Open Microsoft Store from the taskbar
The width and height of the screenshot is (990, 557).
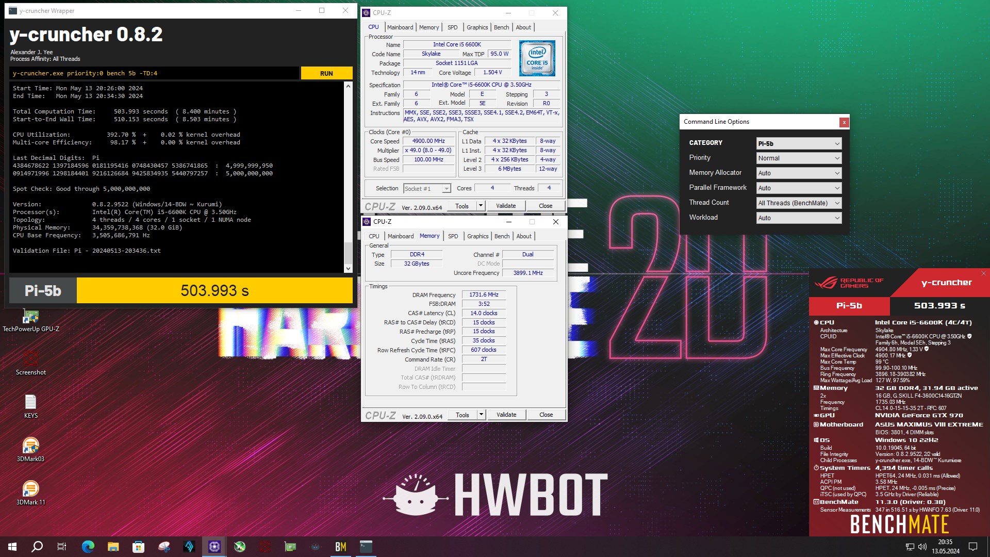click(138, 547)
